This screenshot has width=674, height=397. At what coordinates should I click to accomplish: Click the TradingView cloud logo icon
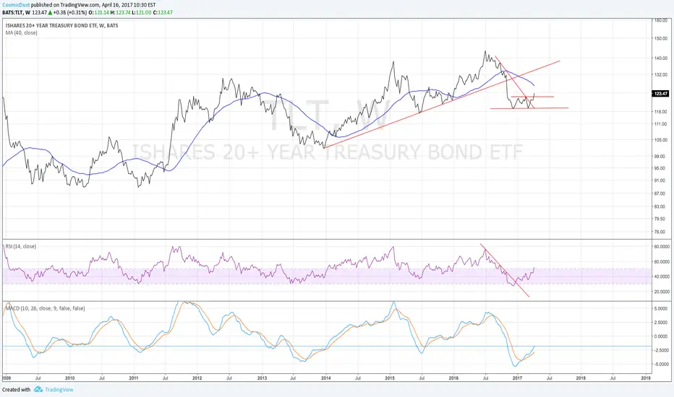(38, 389)
